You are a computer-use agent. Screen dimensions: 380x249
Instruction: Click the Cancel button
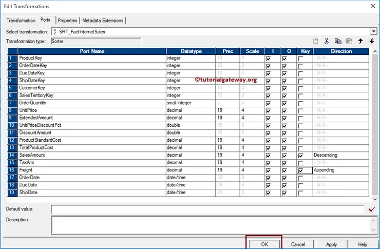point(298,244)
